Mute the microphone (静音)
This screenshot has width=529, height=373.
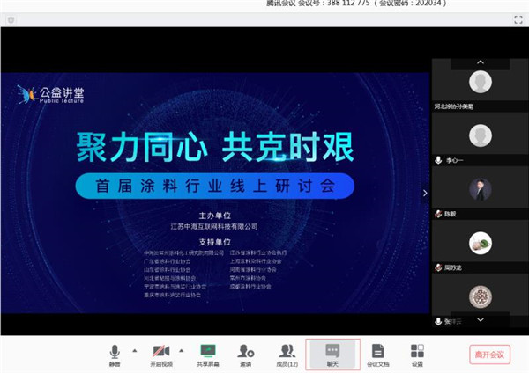(115, 355)
